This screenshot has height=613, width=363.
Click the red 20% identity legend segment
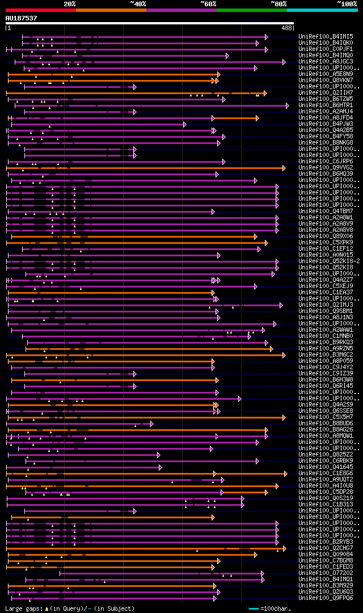tap(41, 10)
